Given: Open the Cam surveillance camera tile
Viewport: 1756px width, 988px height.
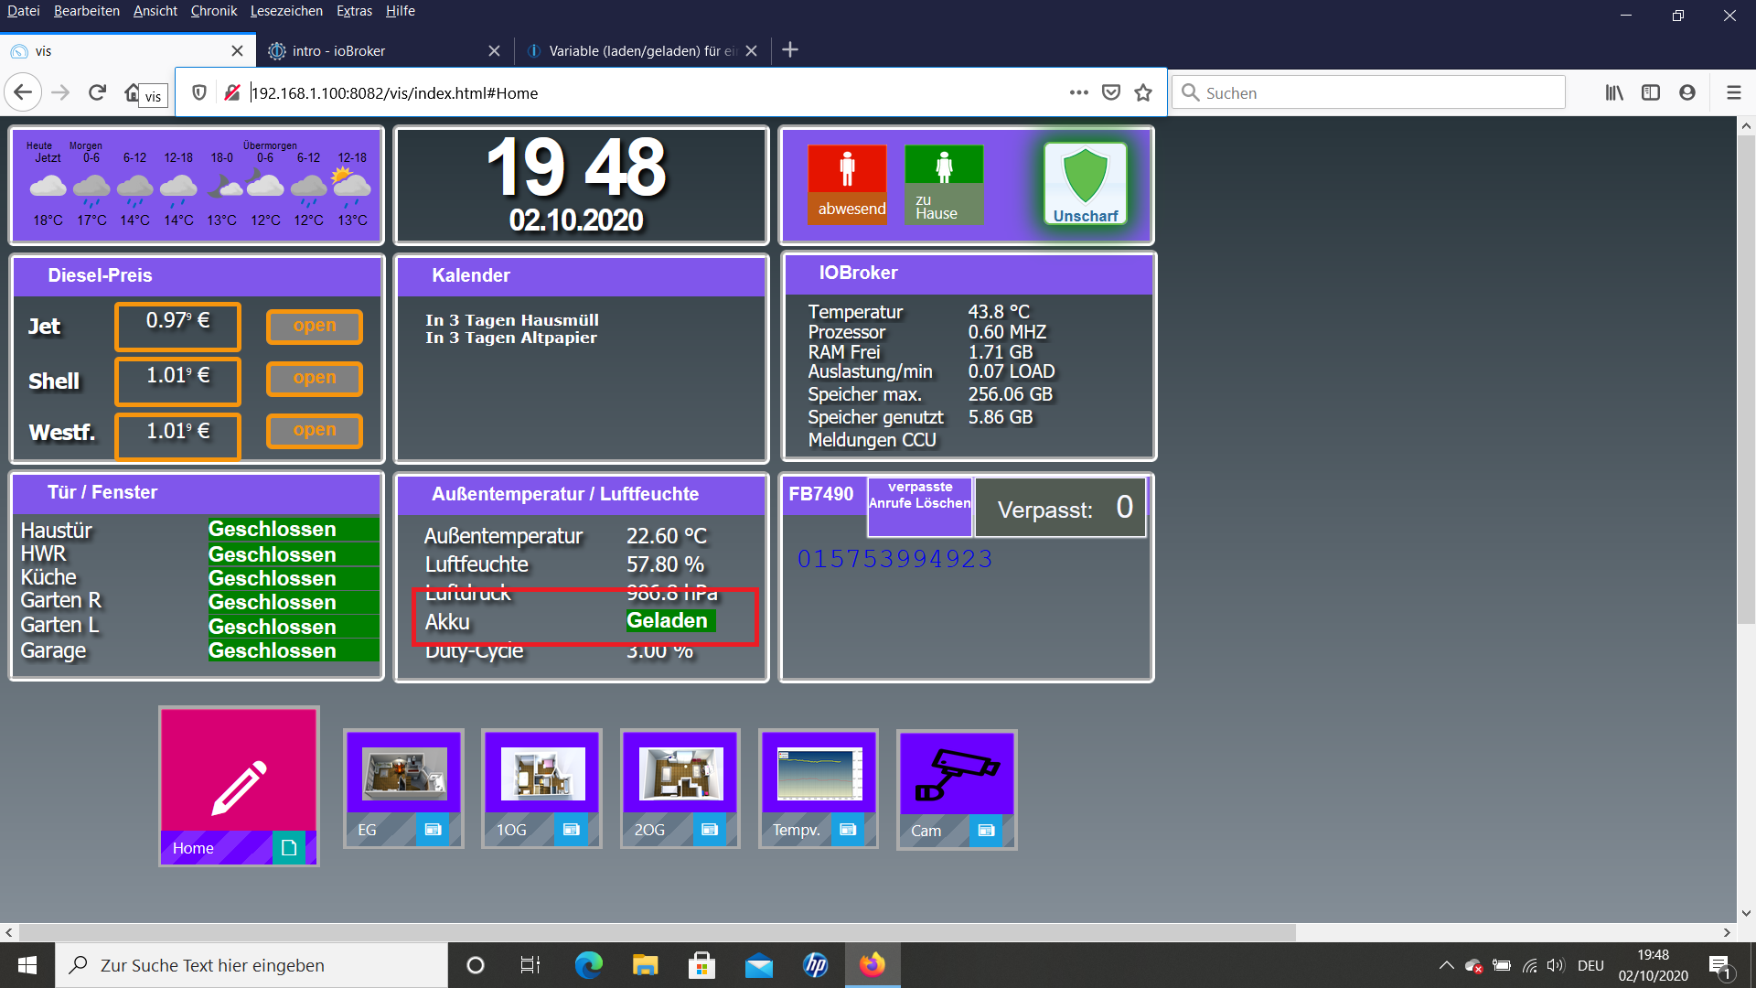Looking at the screenshot, I should [x=957, y=789].
